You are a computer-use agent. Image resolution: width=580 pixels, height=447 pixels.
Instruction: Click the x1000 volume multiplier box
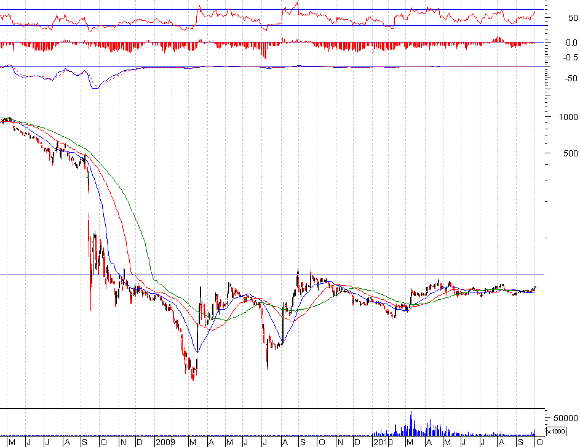tap(556, 432)
